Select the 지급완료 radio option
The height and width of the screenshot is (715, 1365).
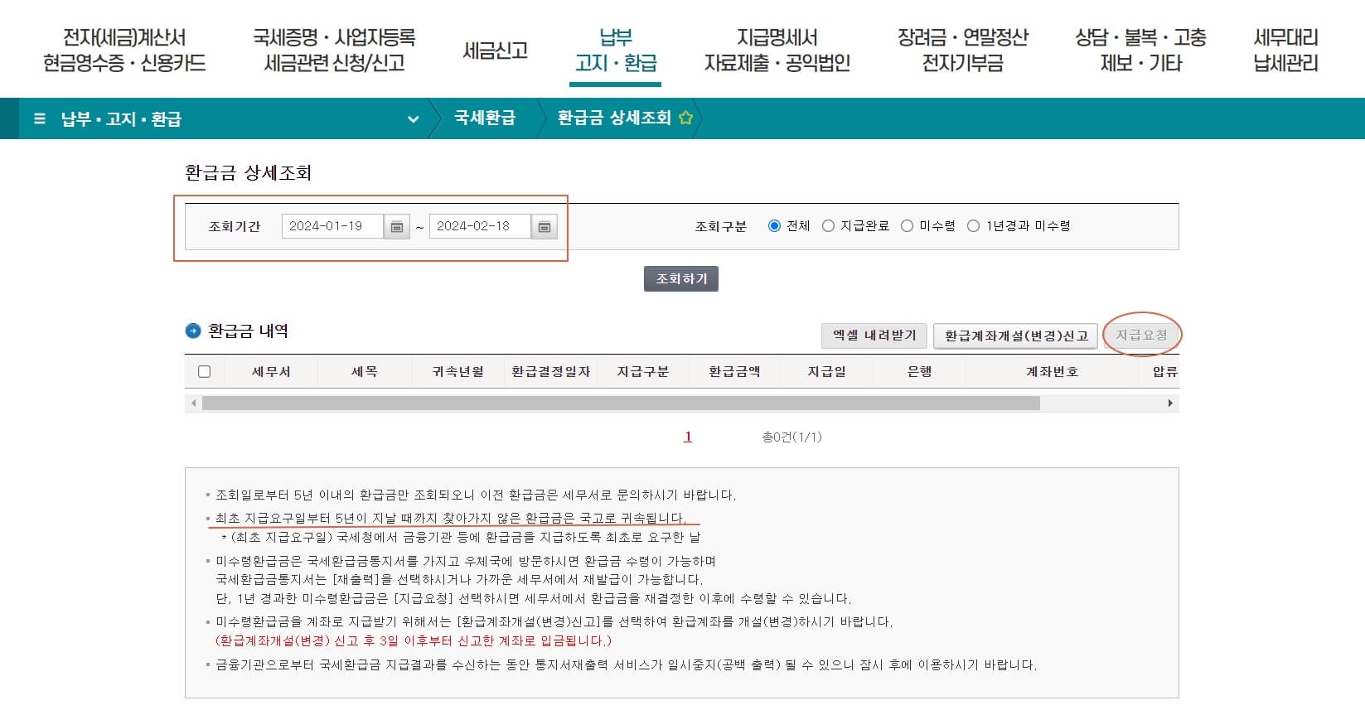click(828, 225)
